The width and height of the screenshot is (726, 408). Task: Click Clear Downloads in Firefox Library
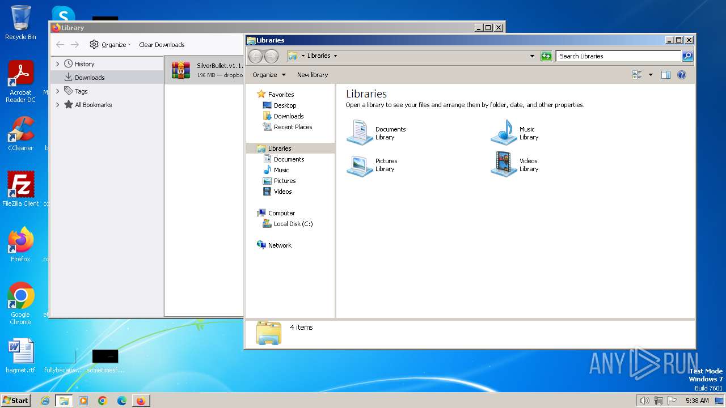[162, 45]
